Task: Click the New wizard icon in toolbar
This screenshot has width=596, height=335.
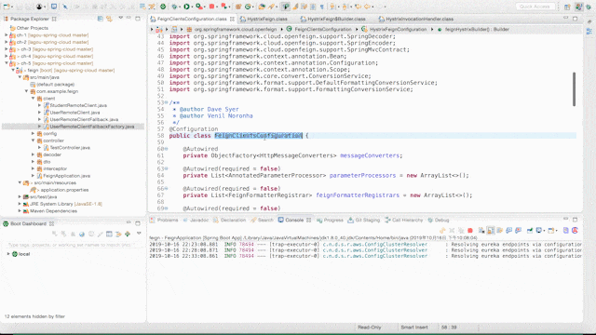Action: tap(7, 7)
